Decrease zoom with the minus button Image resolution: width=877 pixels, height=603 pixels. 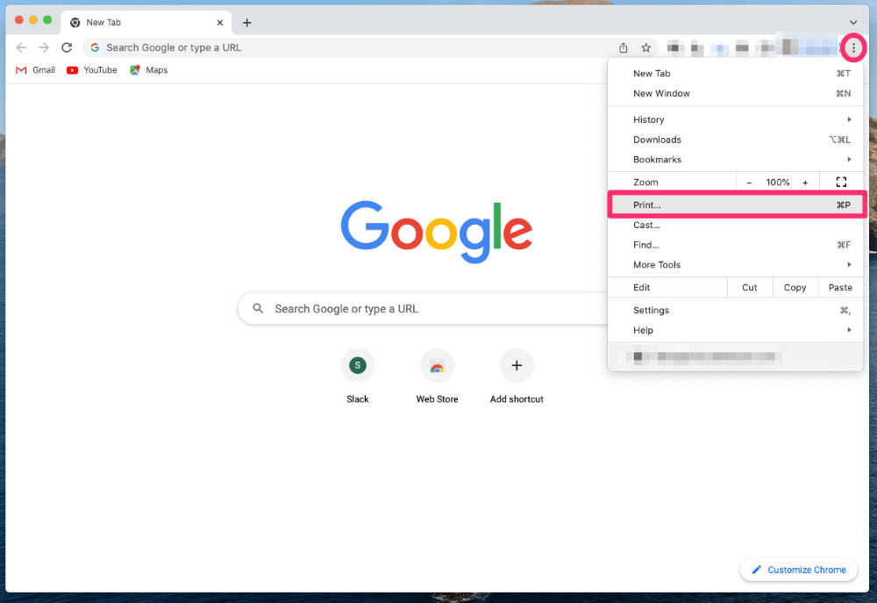(749, 183)
